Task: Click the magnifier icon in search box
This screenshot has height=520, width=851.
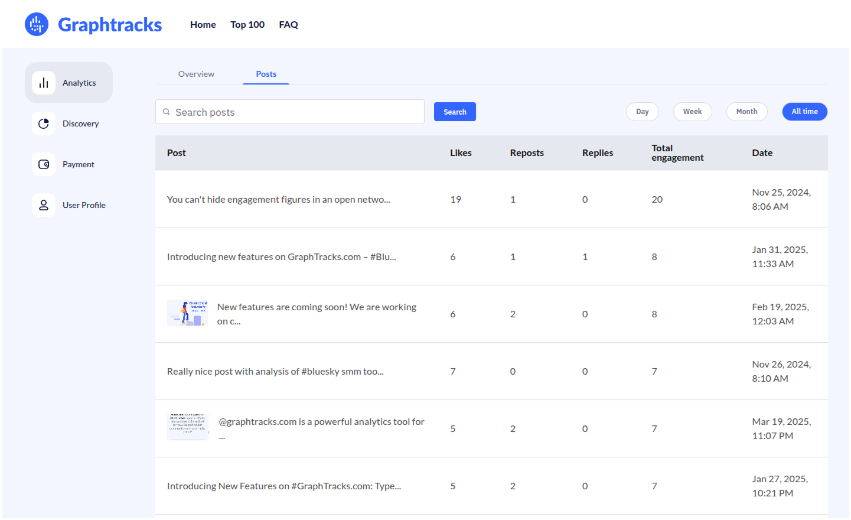Action: (x=167, y=112)
